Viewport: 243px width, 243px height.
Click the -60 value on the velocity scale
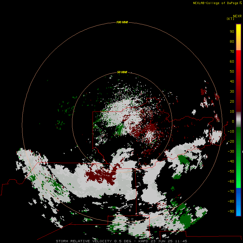click(231, 181)
